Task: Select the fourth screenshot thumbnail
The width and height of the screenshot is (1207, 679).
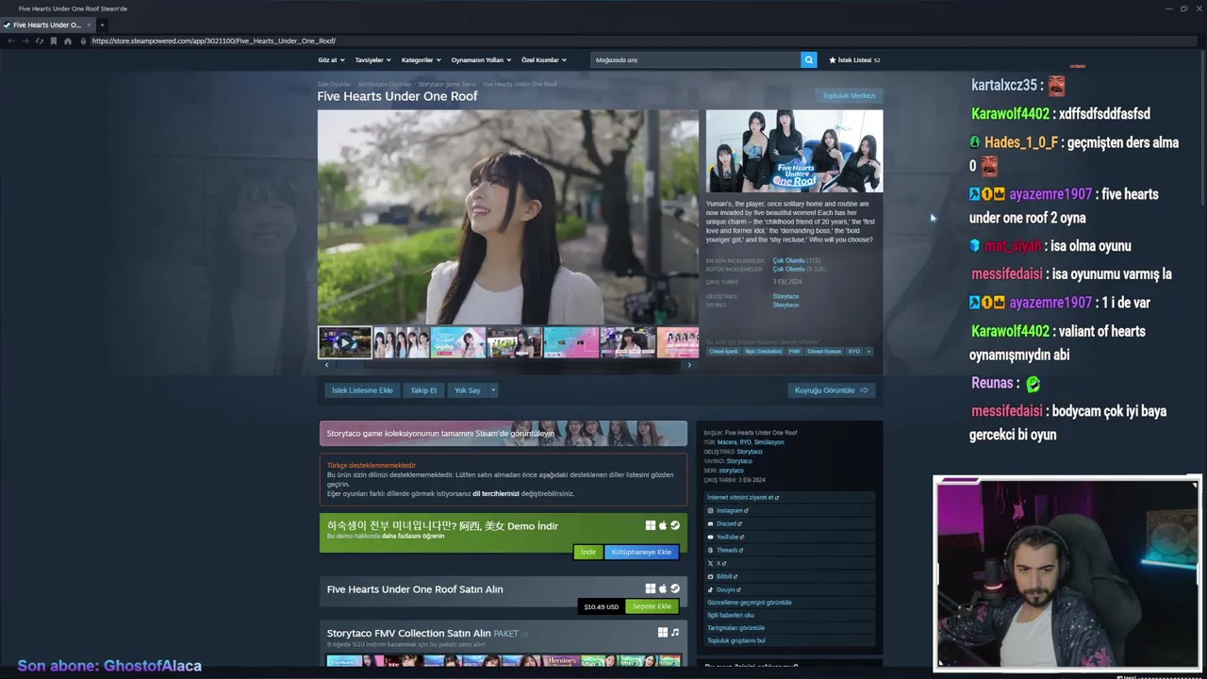Action: pyautogui.click(x=514, y=342)
